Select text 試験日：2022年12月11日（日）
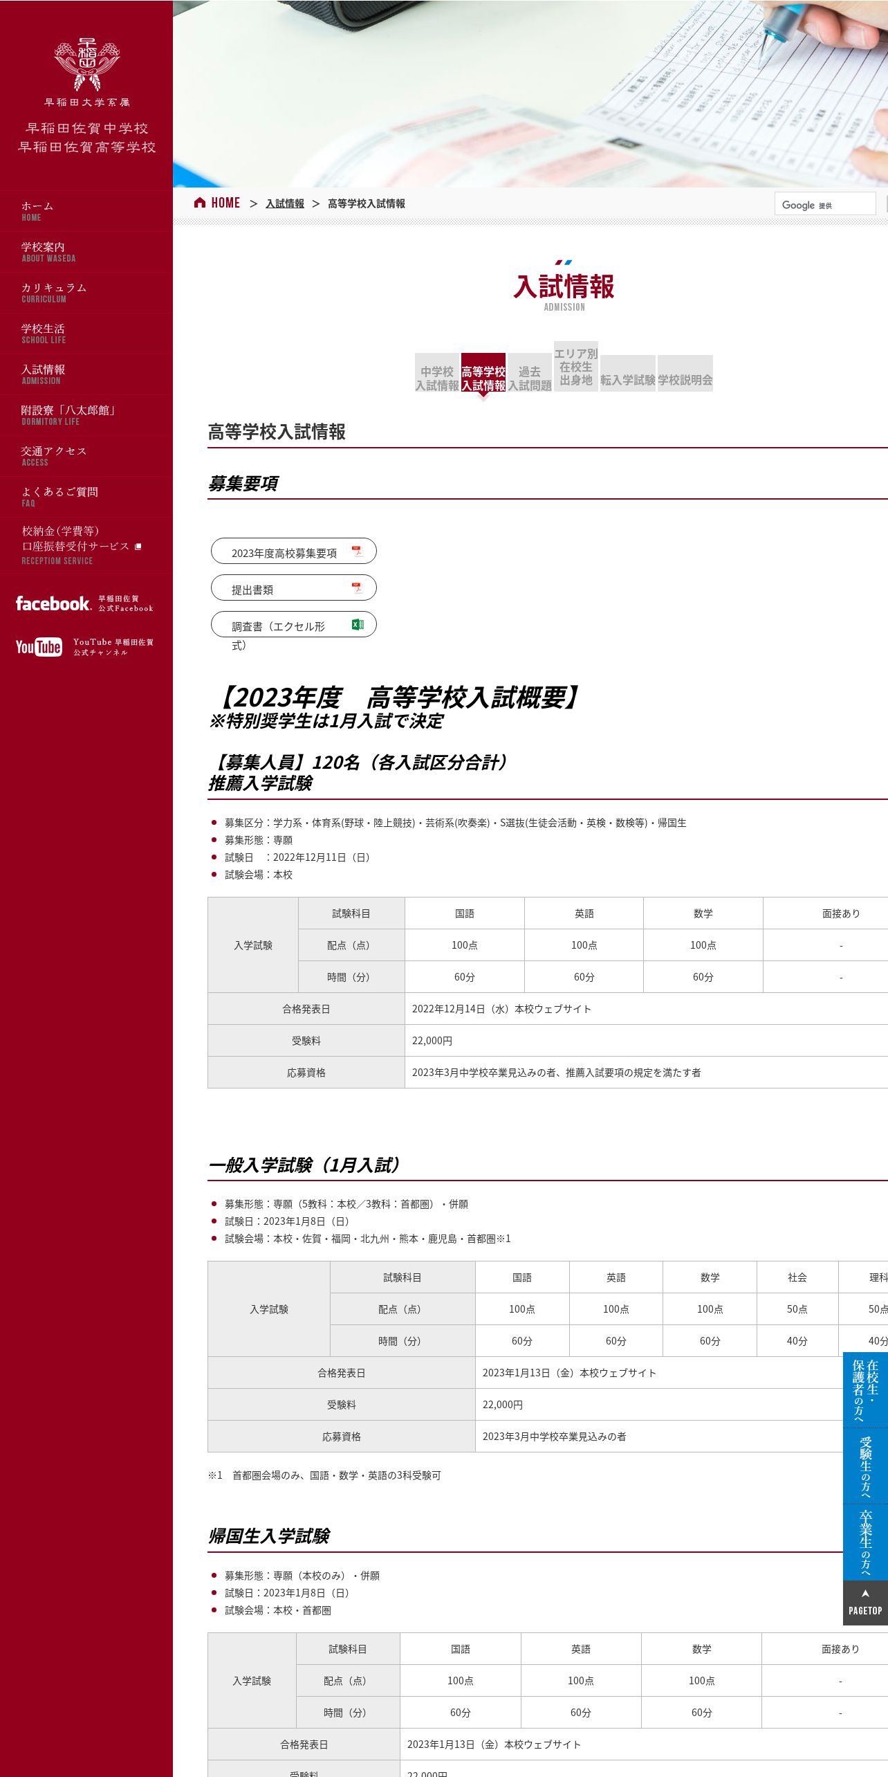 tap(297, 857)
